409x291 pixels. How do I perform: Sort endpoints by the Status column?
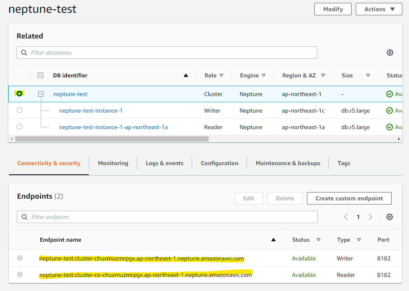click(318, 240)
